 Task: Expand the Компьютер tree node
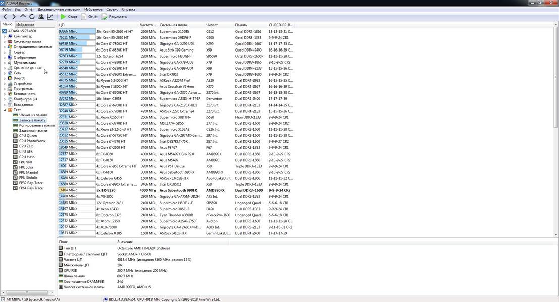tap(5, 36)
